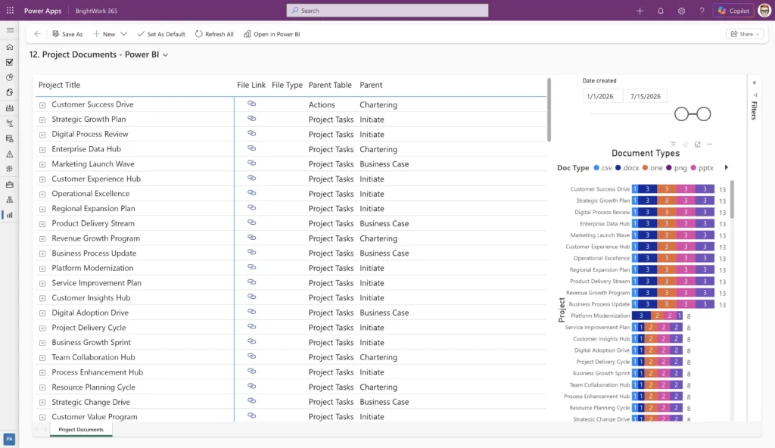Sort by Parent column header
The image size is (775, 448).
(x=371, y=85)
